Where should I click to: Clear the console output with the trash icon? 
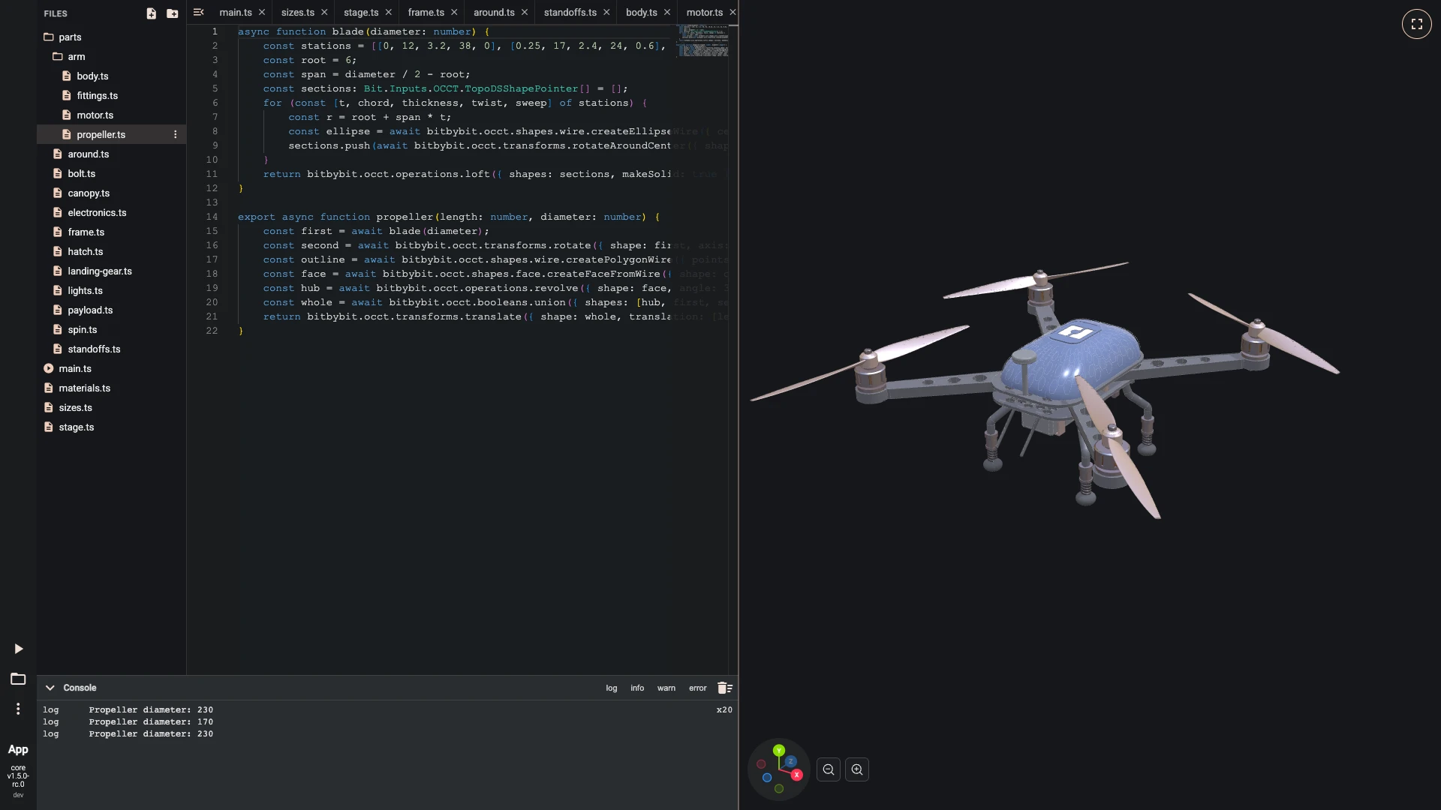(724, 688)
